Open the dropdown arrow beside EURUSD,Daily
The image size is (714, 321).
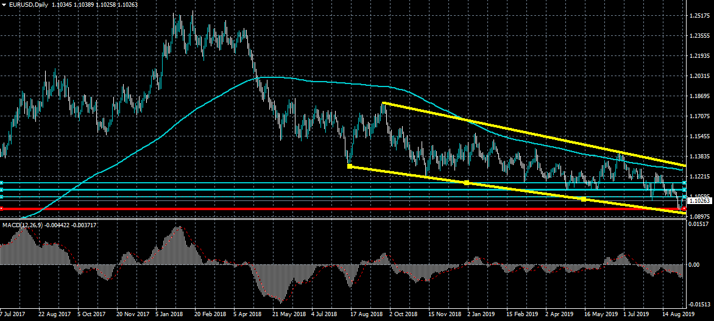4,5
